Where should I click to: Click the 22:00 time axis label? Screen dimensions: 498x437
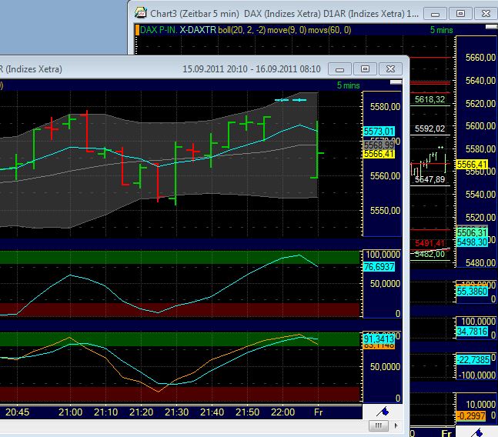[282, 412]
